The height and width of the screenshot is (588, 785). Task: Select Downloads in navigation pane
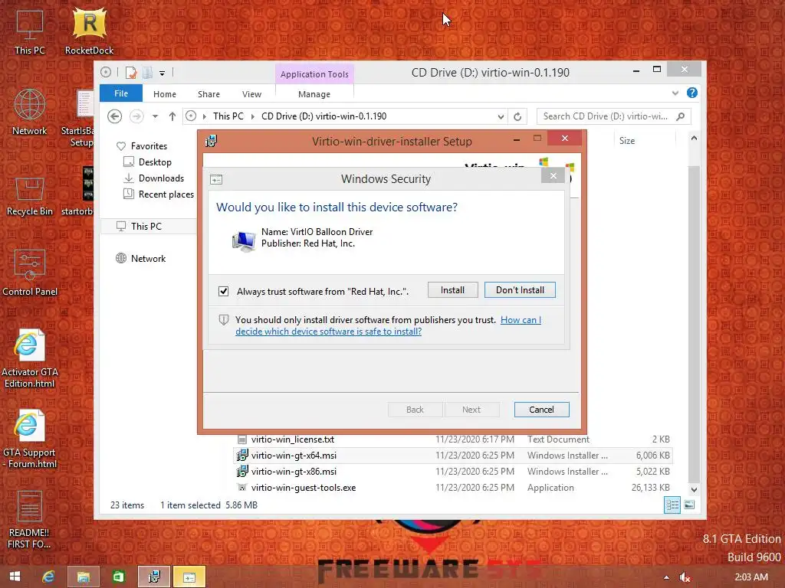(x=161, y=178)
